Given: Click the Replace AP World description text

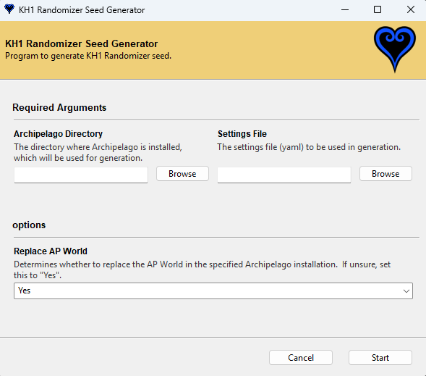Looking at the screenshot, I should click(x=202, y=270).
